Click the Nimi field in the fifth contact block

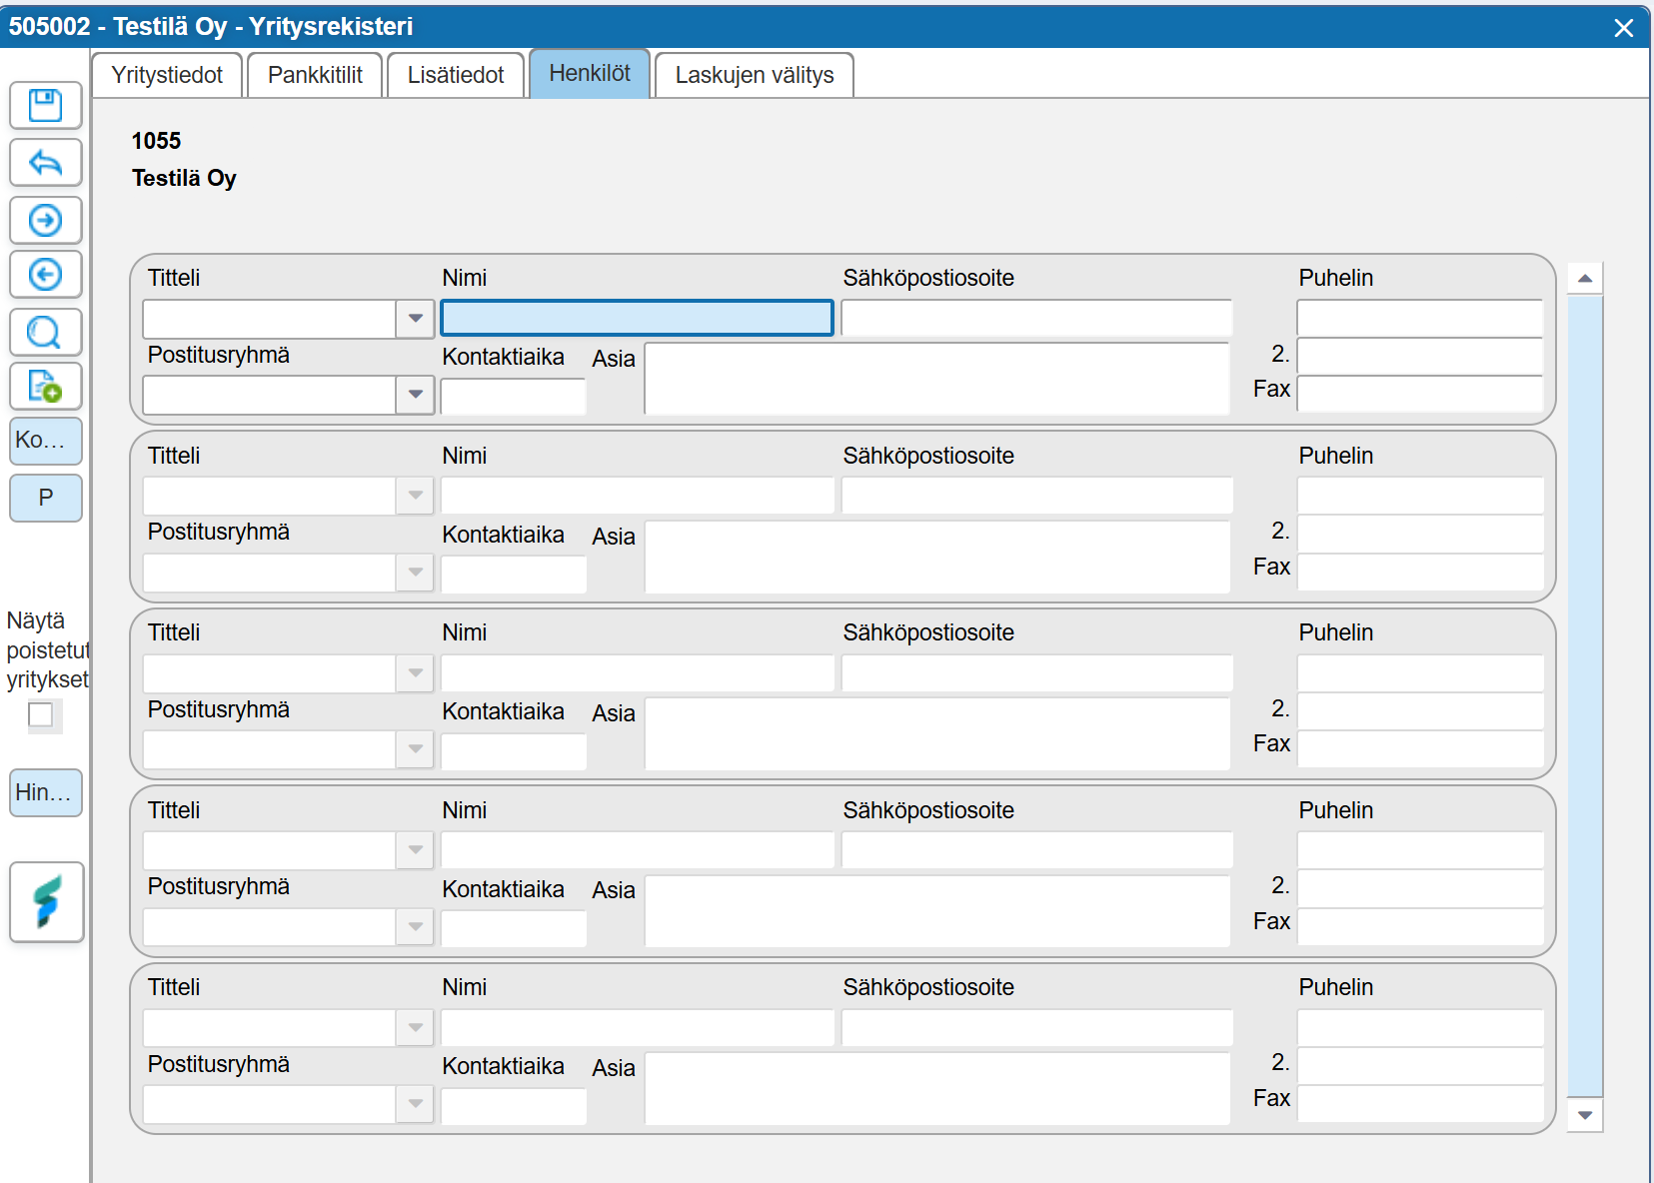tap(638, 1027)
